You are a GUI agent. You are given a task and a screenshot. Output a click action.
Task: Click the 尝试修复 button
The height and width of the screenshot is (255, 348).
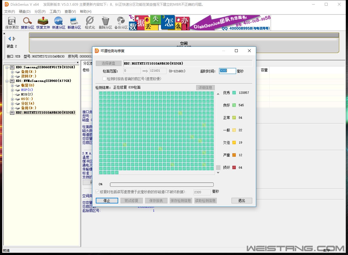[x=131, y=201]
